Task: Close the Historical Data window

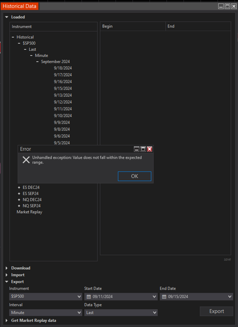Action: click(x=234, y=6)
